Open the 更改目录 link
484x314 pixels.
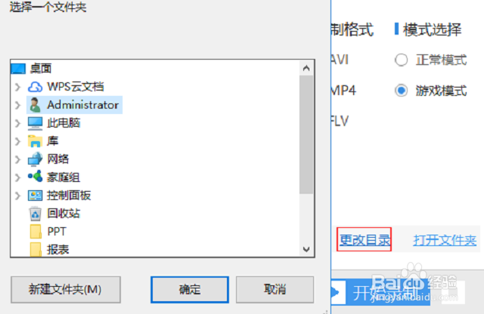pyautogui.click(x=365, y=240)
